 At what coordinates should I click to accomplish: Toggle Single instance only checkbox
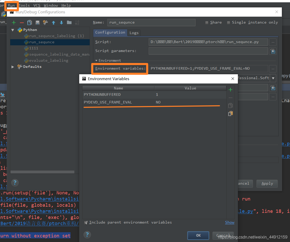[x=229, y=23]
